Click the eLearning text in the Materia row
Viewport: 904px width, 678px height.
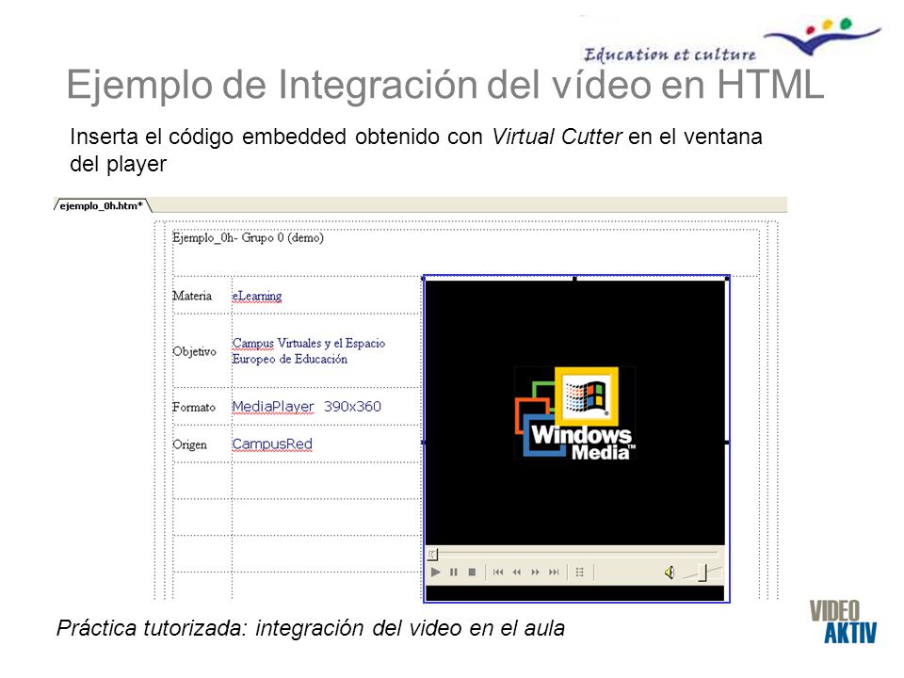pyautogui.click(x=257, y=296)
